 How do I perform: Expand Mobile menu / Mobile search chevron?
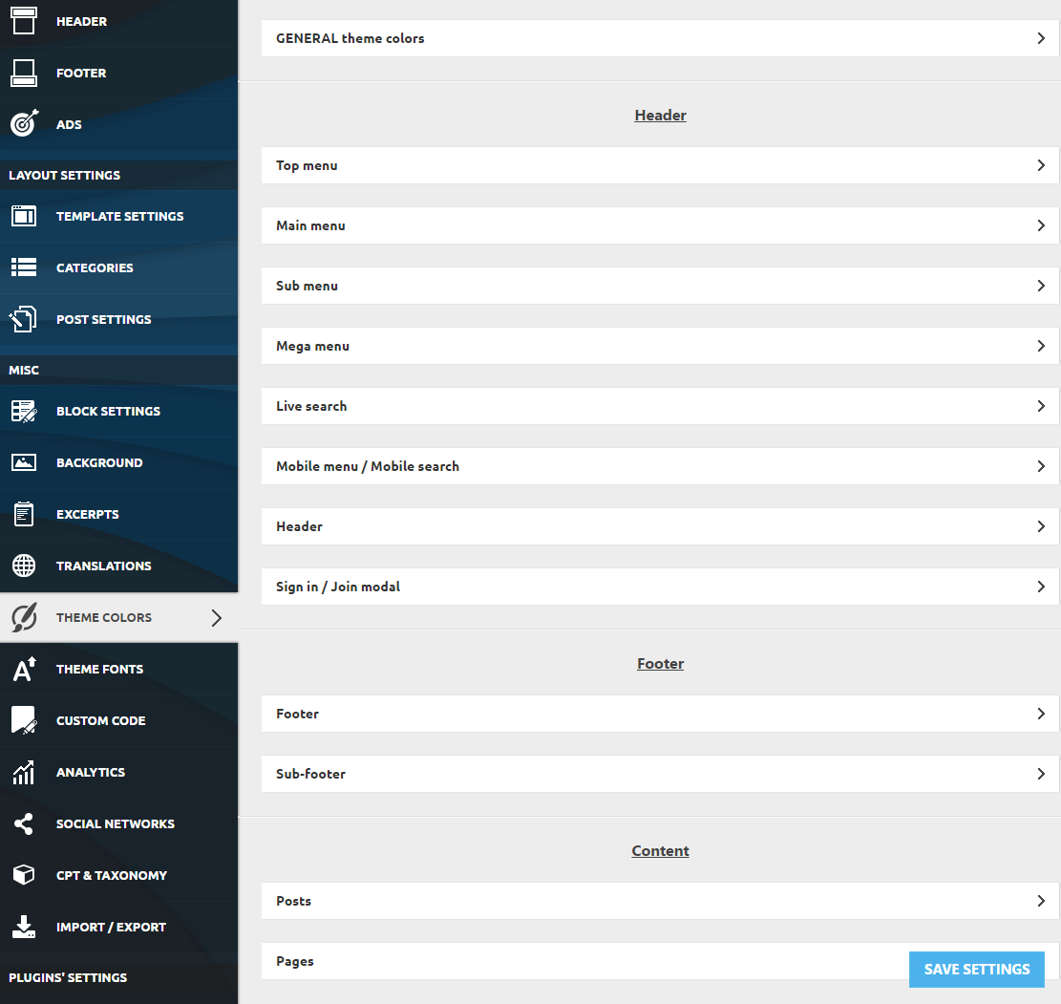tap(1041, 466)
